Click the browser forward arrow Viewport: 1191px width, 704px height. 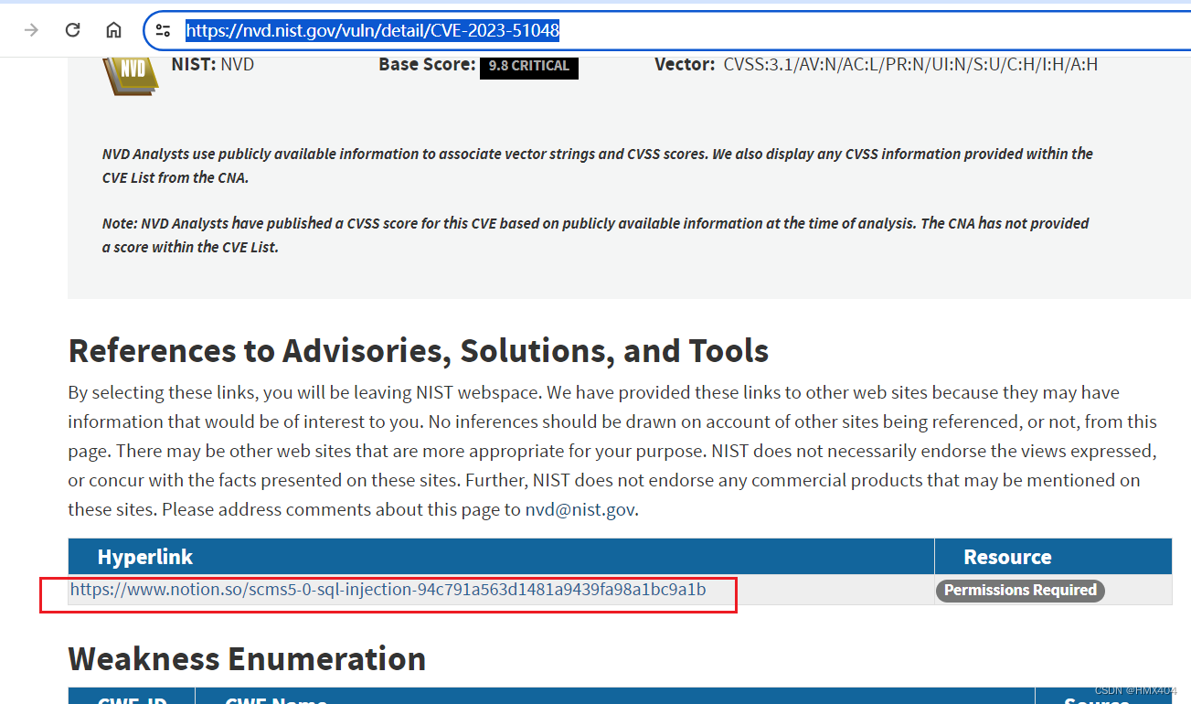click(x=32, y=30)
